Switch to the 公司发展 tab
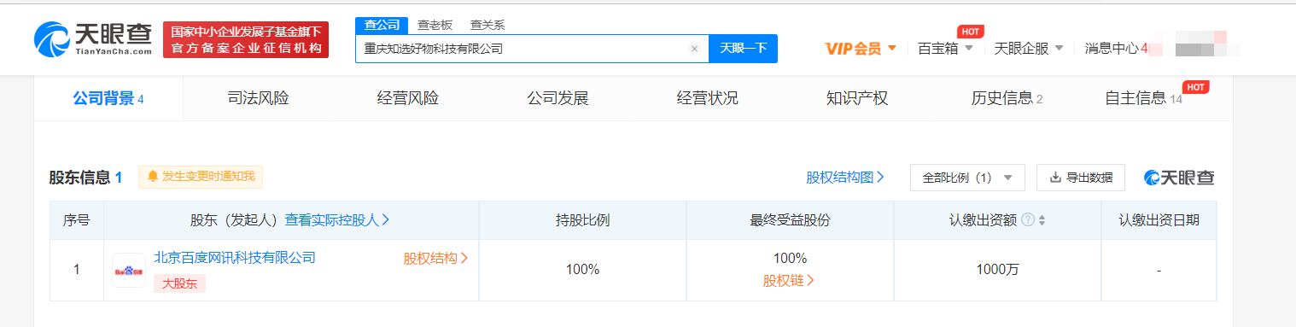This screenshot has width=1296, height=327. coord(558,98)
